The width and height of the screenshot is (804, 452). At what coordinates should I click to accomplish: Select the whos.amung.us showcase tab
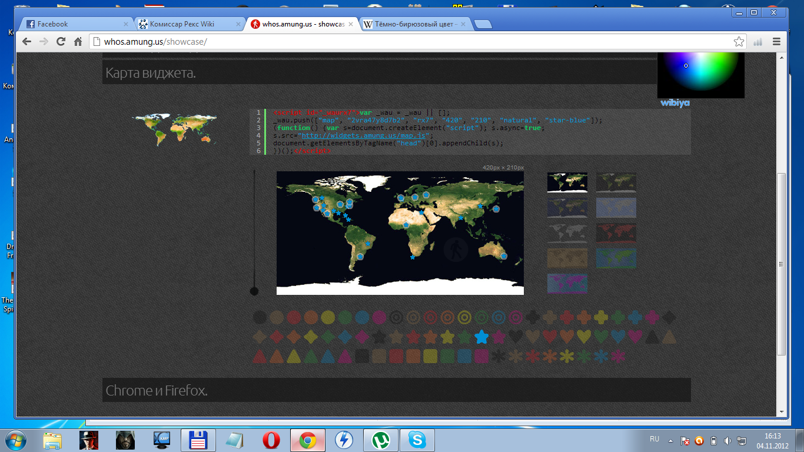click(303, 24)
